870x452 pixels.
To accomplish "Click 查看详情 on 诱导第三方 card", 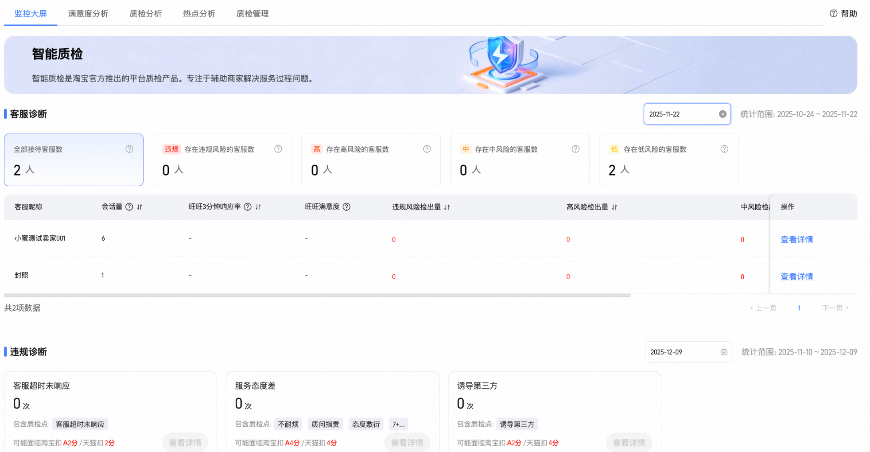I will click(x=629, y=442).
